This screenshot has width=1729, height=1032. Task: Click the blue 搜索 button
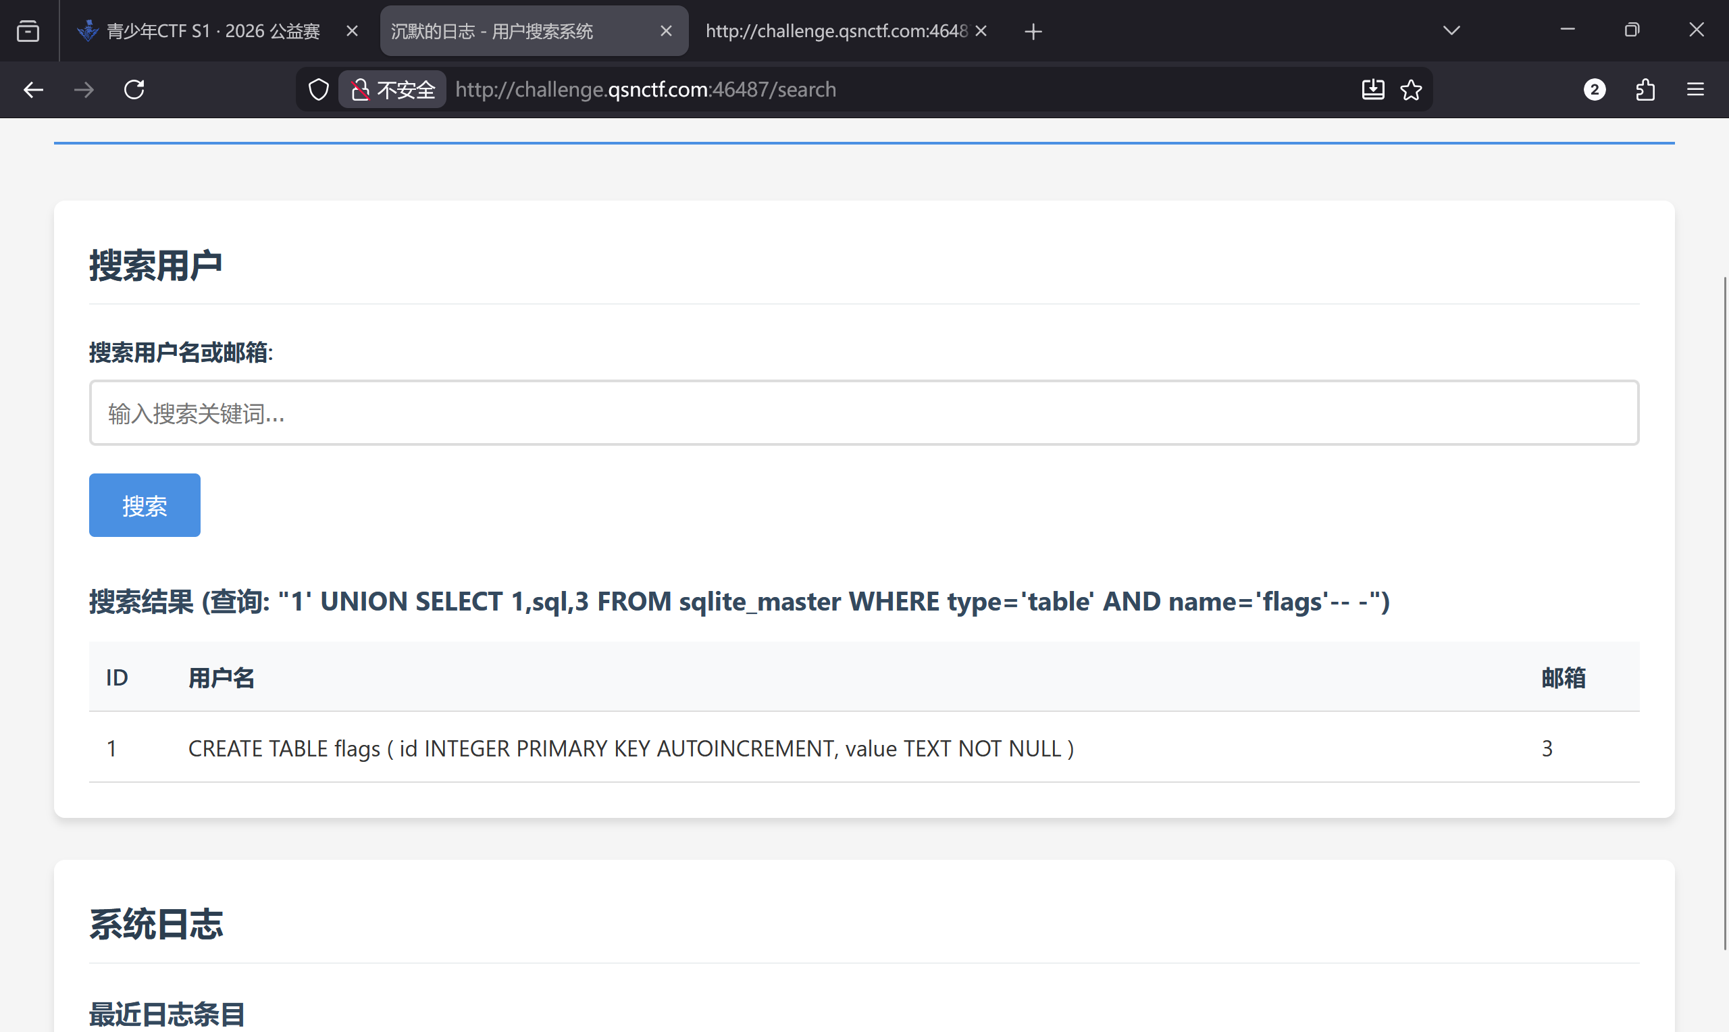145,506
